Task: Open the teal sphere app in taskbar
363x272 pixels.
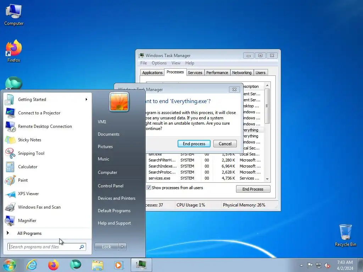Action: coord(76,265)
